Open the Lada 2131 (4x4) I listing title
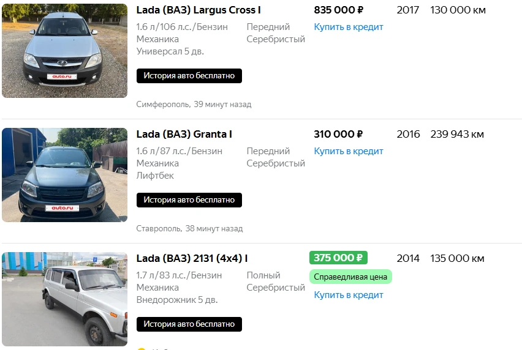Image resolution: width=522 pixels, height=350 pixels. (x=191, y=259)
